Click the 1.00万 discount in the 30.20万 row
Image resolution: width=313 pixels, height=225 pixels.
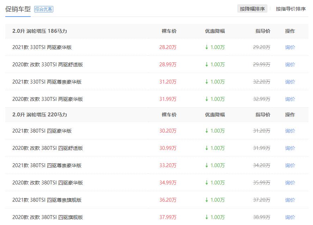(x=215, y=131)
